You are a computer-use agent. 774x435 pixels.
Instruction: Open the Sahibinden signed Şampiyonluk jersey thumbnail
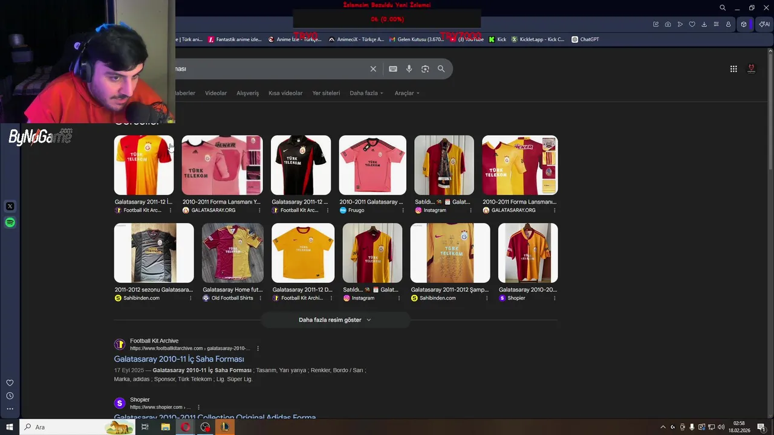click(x=450, y=253)
